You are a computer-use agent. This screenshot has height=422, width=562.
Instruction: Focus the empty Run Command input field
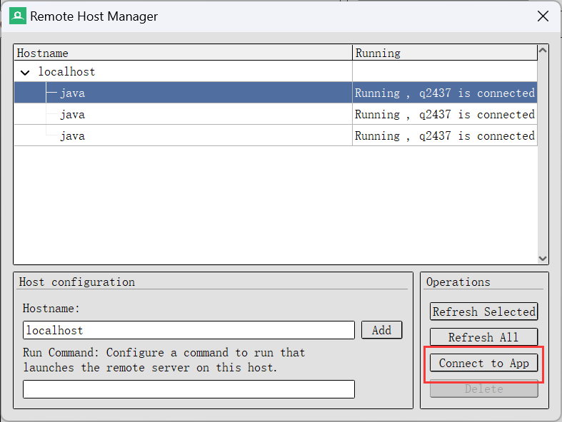(189, 389)
